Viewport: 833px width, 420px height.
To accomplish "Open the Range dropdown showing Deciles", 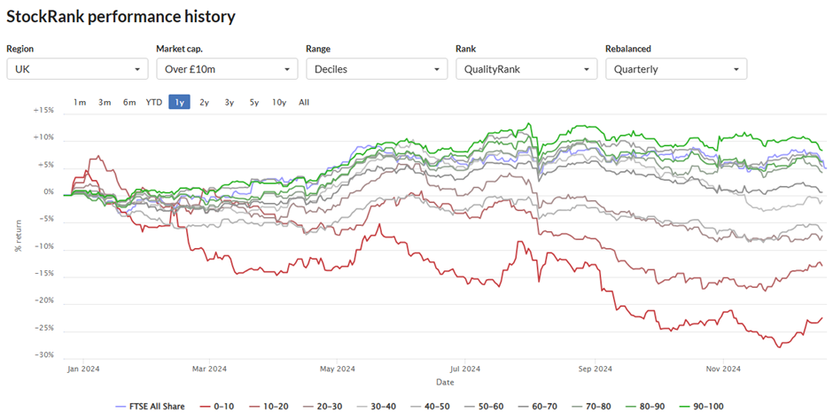I will point(377,69).
